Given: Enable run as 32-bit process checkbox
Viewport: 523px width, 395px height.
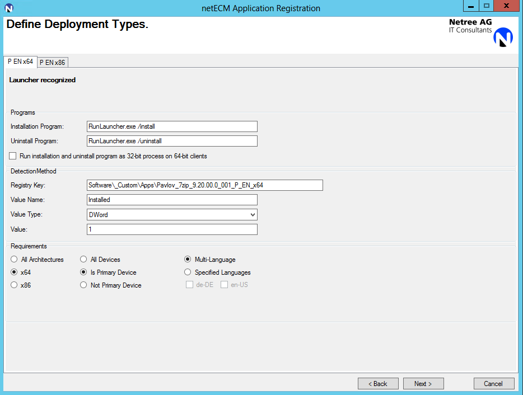Looking at the screenshot, I should pos(13,156).
